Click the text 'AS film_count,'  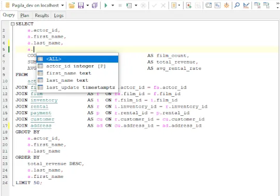(168, 55)
